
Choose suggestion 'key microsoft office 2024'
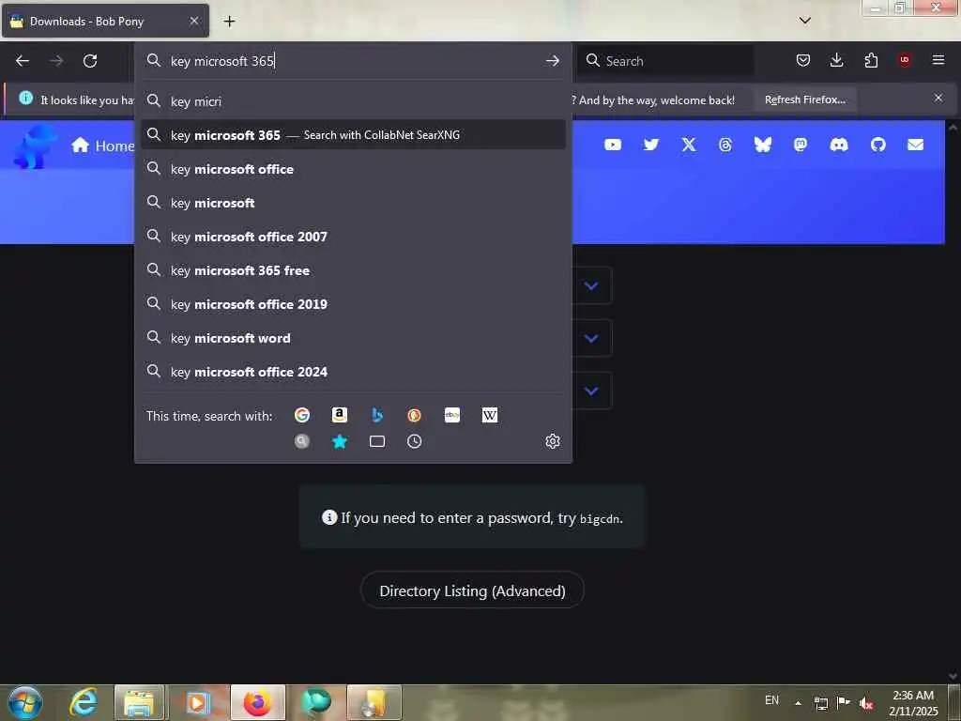click(353, 372)
